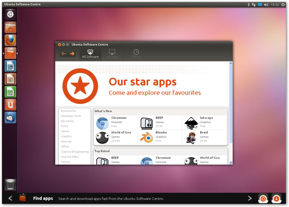The image size is (289, 207).
Task: Click the star circle banner logo
Action: tap(80, 86)
